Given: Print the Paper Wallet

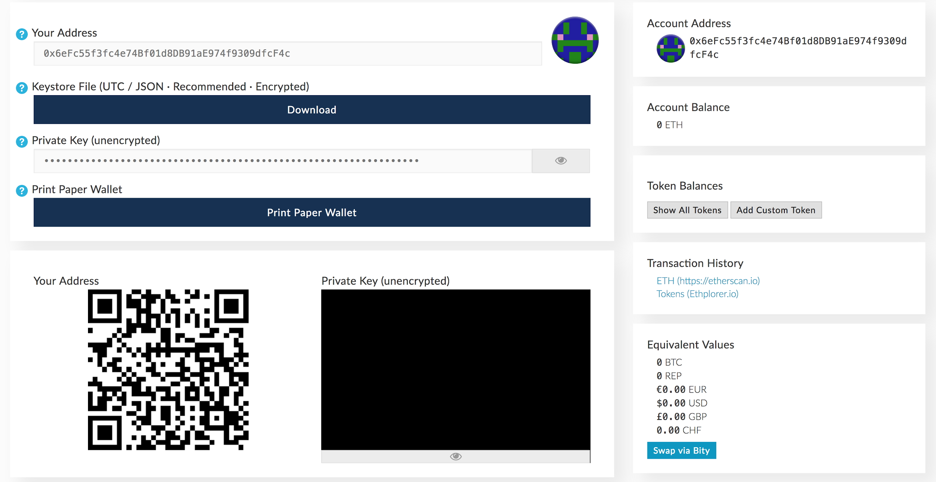Looking at the screenshot, I should pyautogui.click(x=312, y=213).
